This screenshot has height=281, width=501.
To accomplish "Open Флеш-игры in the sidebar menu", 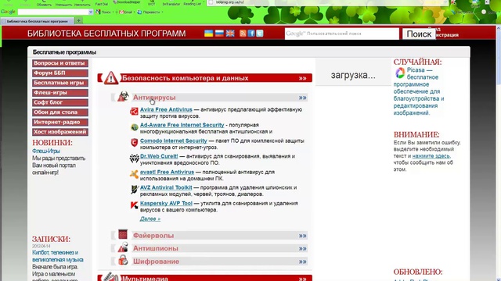I will tap(60, 93).
